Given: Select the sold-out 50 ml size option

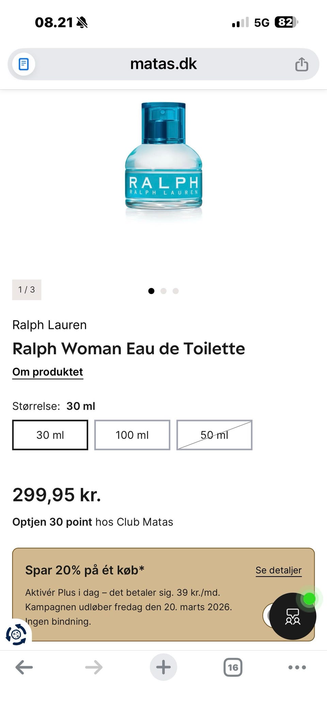Looking at the screenshot, I should point(214,435).
